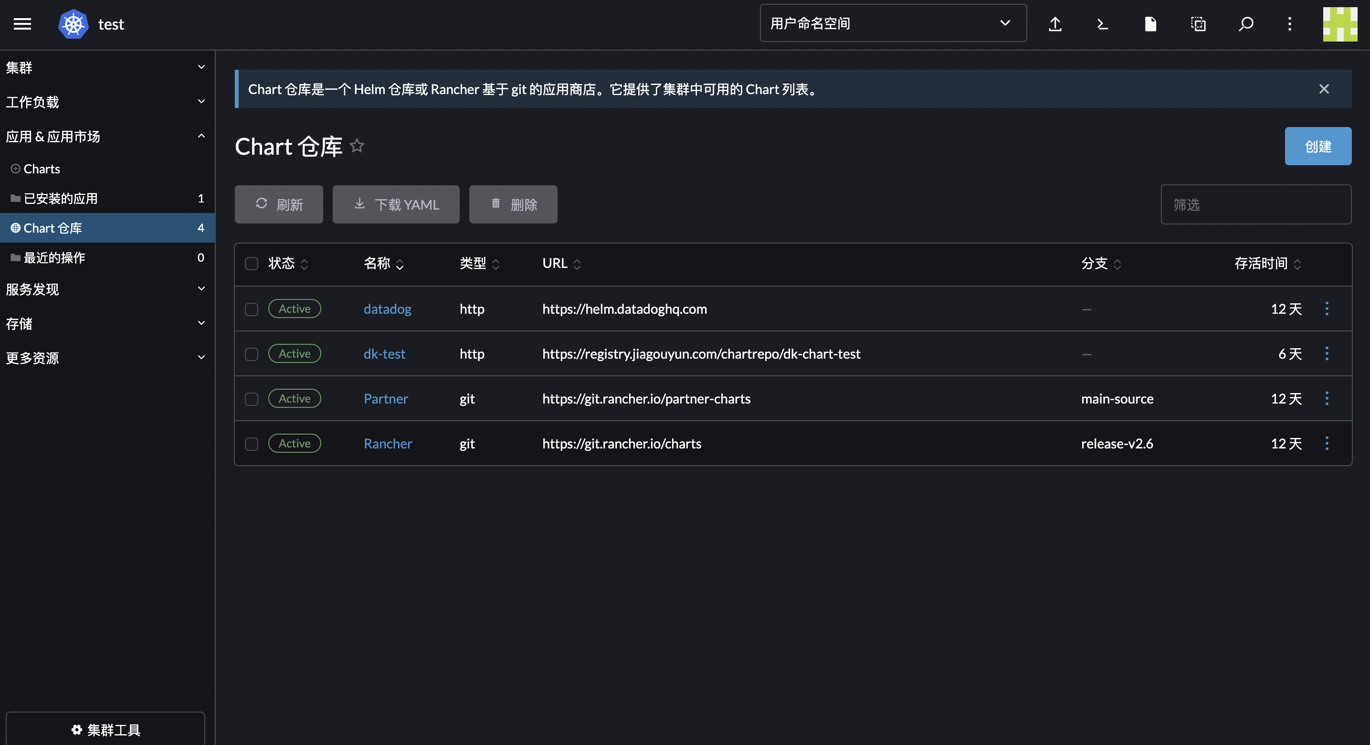Viewport: 1370px width, 745px height.
Task: Click the 下载 YAML button
Action: (x=396, y=204)
